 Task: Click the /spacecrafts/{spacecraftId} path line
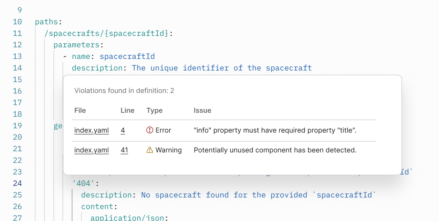tap(109, 33)
